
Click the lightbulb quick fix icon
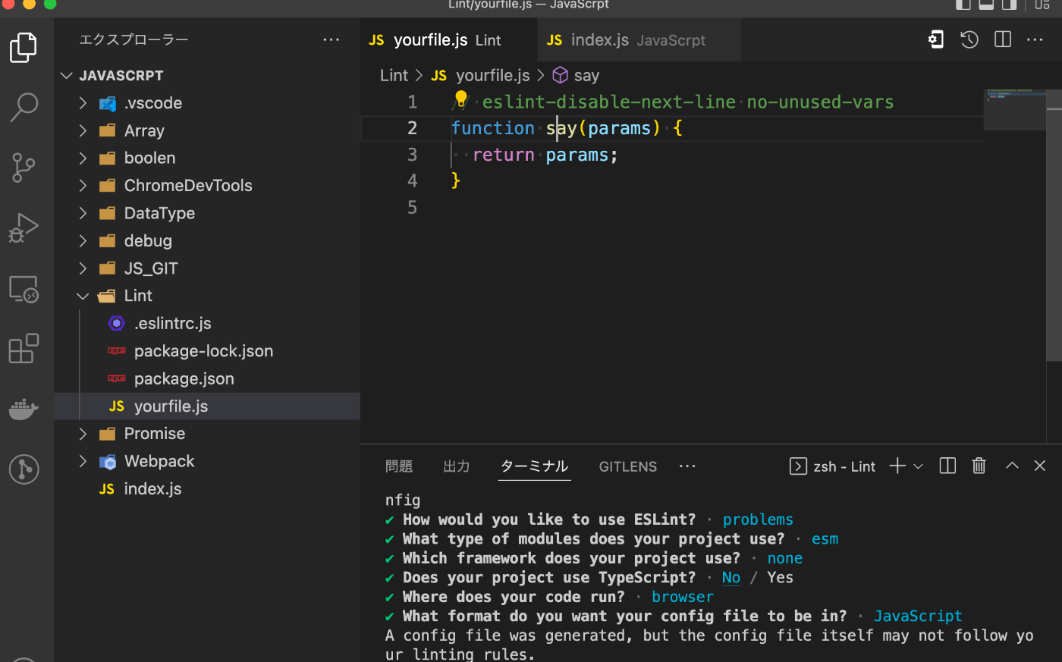point(460,99)
